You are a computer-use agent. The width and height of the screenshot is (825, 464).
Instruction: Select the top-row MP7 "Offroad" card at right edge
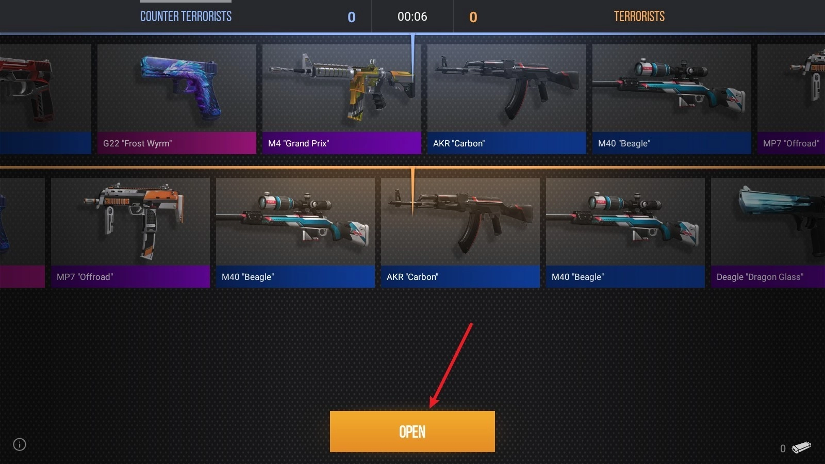pyautogui.click(x=791, y=99)
